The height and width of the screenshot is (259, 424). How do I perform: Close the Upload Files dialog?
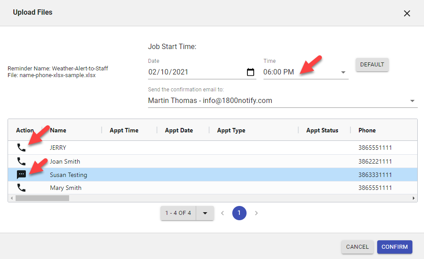[407, 13]
